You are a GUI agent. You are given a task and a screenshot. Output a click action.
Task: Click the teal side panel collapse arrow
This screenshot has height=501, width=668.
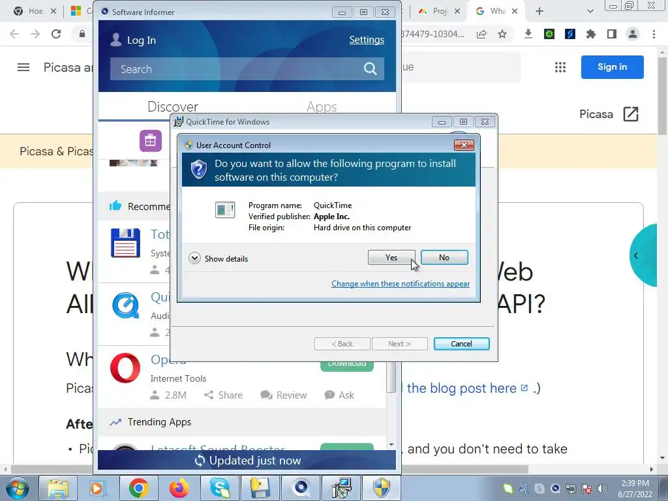pyautogui.click(x=635, y=256)
